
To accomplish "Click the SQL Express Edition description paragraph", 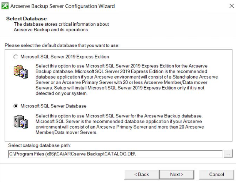I will 127,80.
